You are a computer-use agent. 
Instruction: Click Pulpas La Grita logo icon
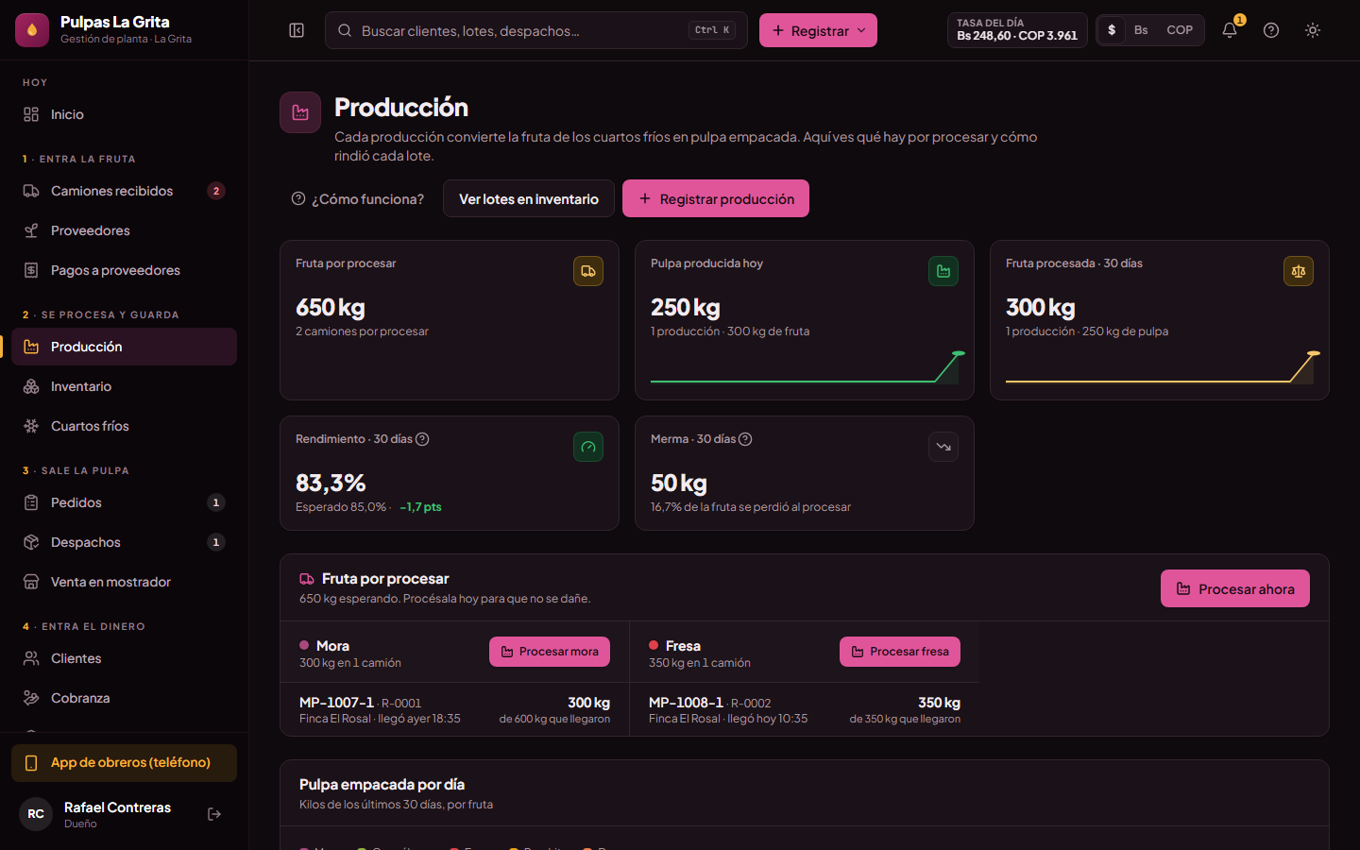pos(32,30)
